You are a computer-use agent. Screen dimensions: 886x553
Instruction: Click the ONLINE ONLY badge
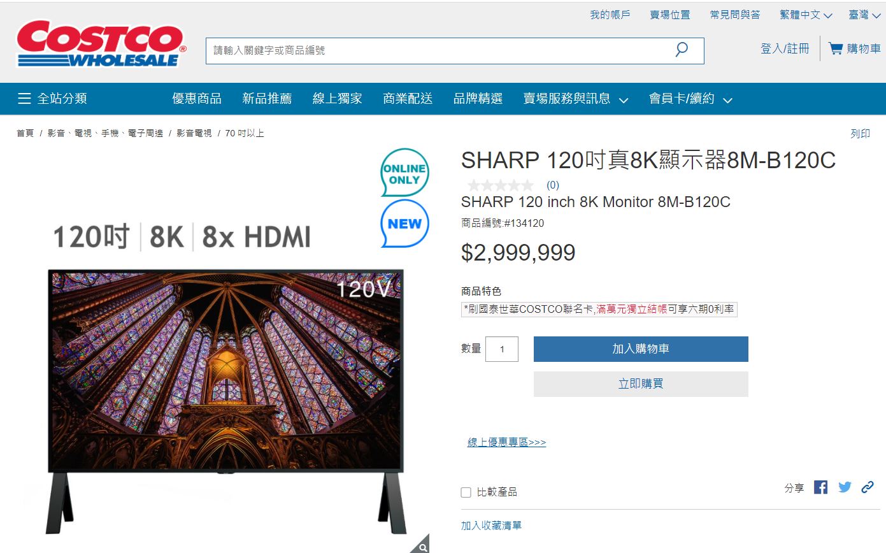click(404, 172)
